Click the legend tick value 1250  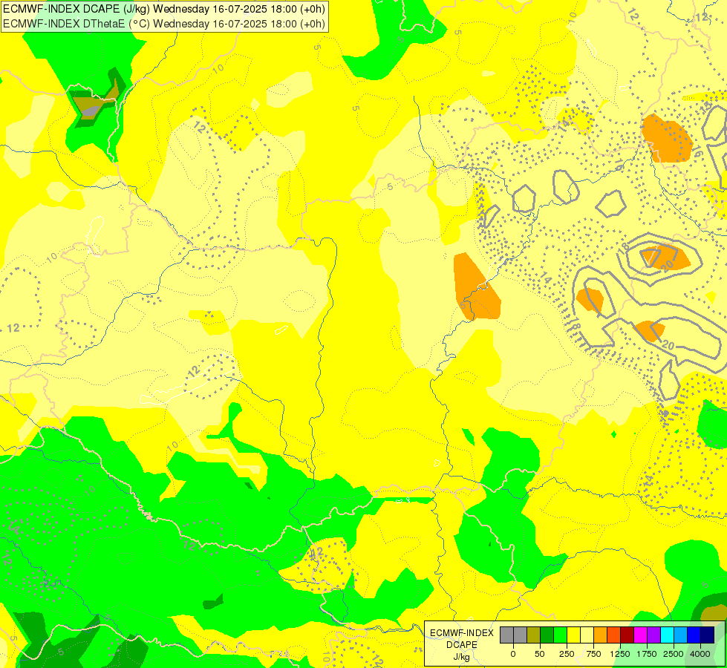coord(620,654)
